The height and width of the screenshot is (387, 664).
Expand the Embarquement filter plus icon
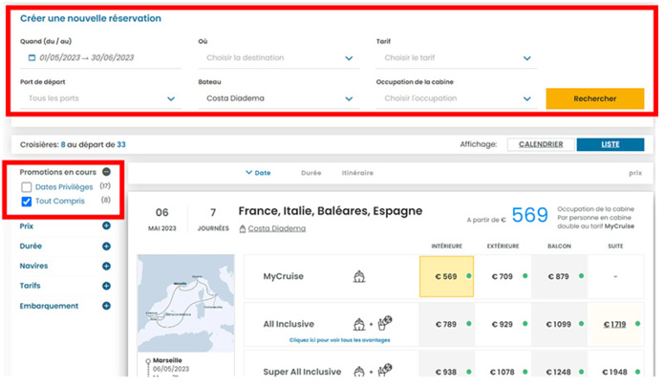(106, 307)
